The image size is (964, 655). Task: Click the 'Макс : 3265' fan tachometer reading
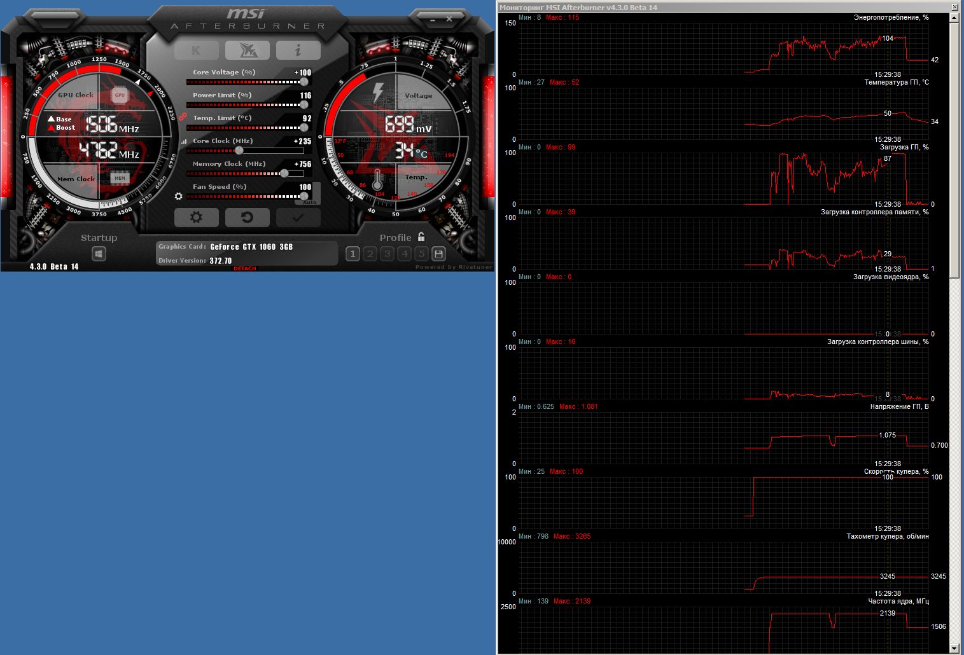tap(572, 536)
